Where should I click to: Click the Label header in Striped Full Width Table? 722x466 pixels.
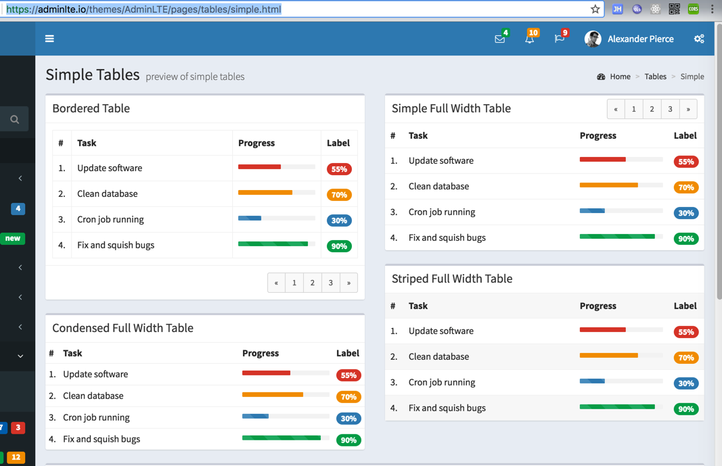685,306
